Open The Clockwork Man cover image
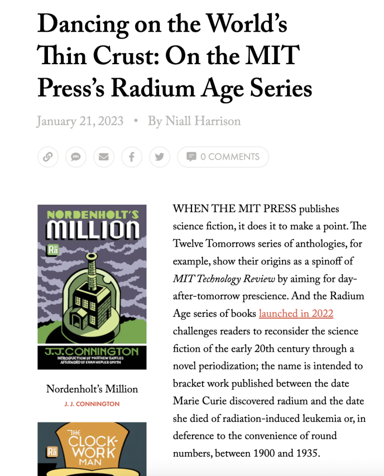Screen dimensions: 384x476 (x=92, y=449)
